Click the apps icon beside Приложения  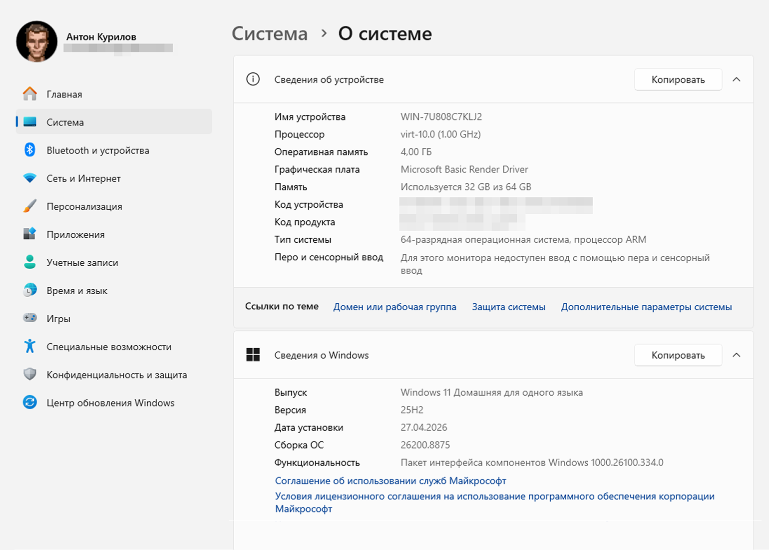pos(30,234)
